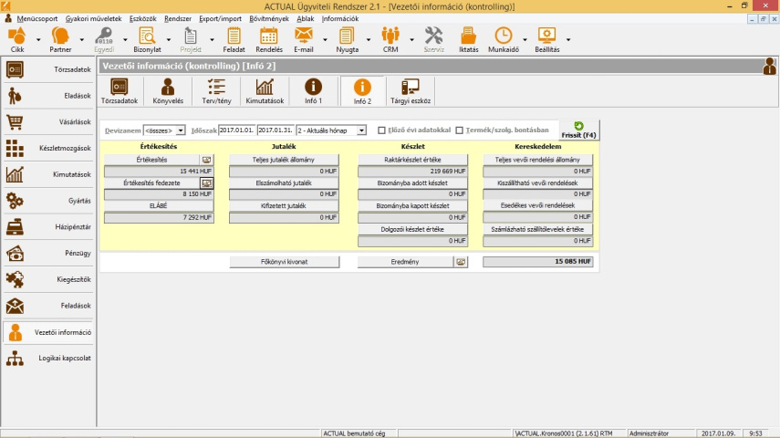Click the chart icon next to Eredmény

pyautogui.click(x=461, y=262)
